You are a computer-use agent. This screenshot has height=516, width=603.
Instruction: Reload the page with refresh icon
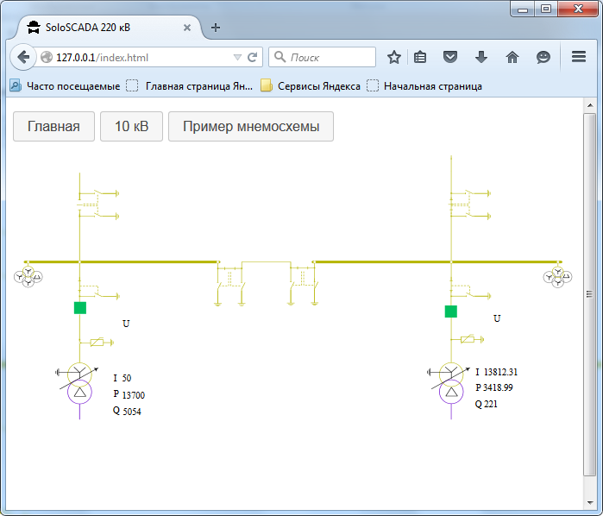(252, 57)
